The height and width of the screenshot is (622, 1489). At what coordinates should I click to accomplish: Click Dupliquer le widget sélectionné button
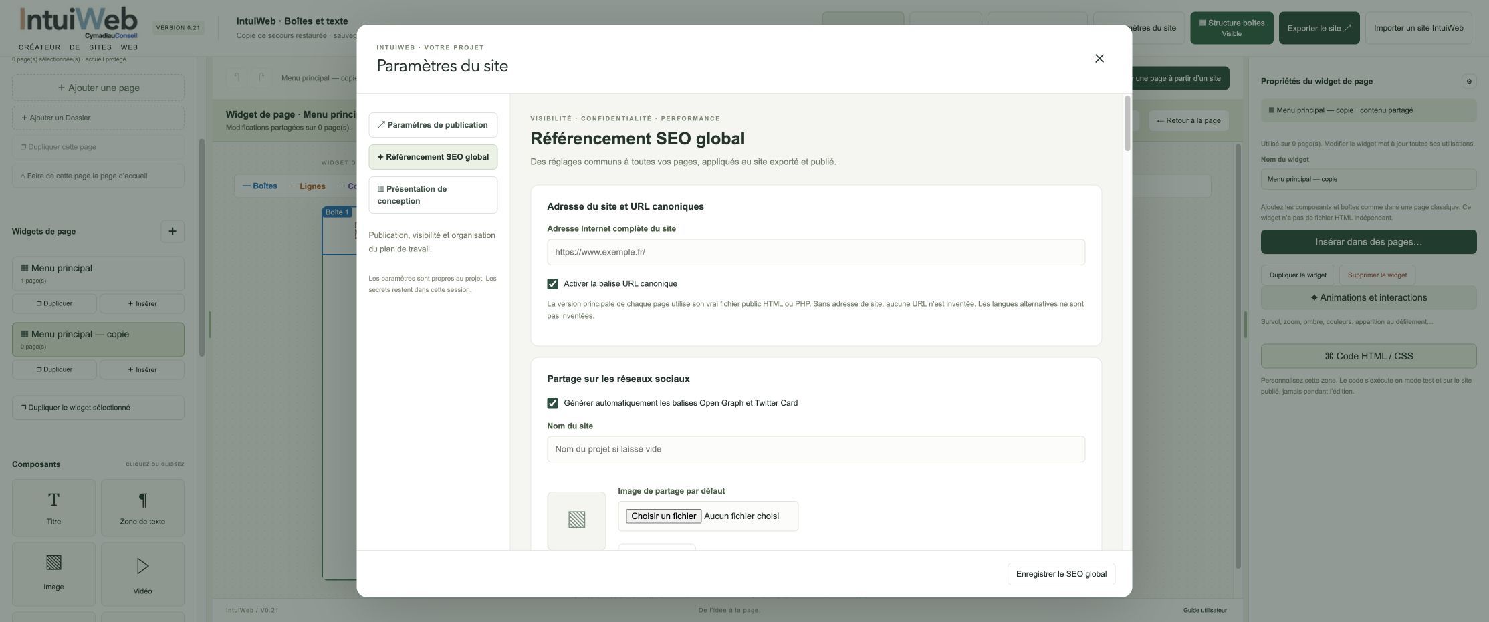click(x=98, y=408)
